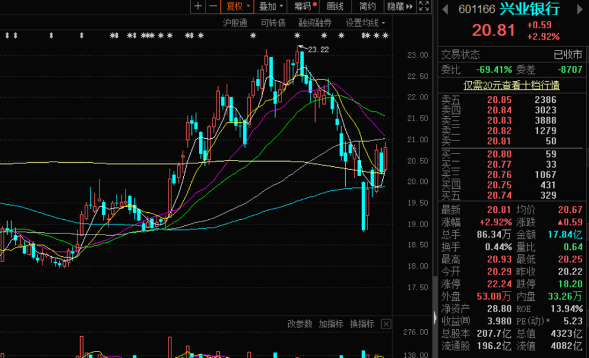Click the stock name 兴业银行
This screenshot has width=589, height=358.
pyautogui.click(x=530, y=9)
